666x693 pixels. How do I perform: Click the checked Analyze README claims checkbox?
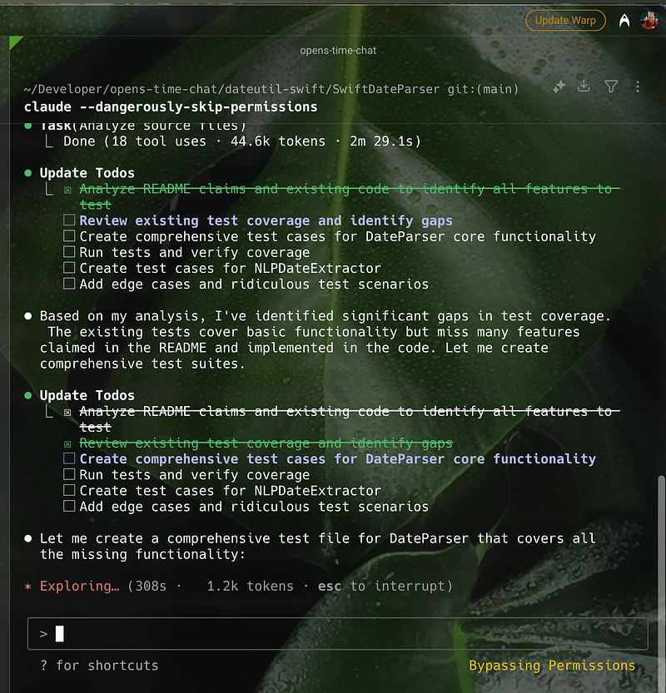point(69,412)
